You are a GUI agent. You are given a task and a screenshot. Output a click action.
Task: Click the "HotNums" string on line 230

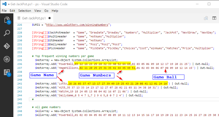[96, 41]
